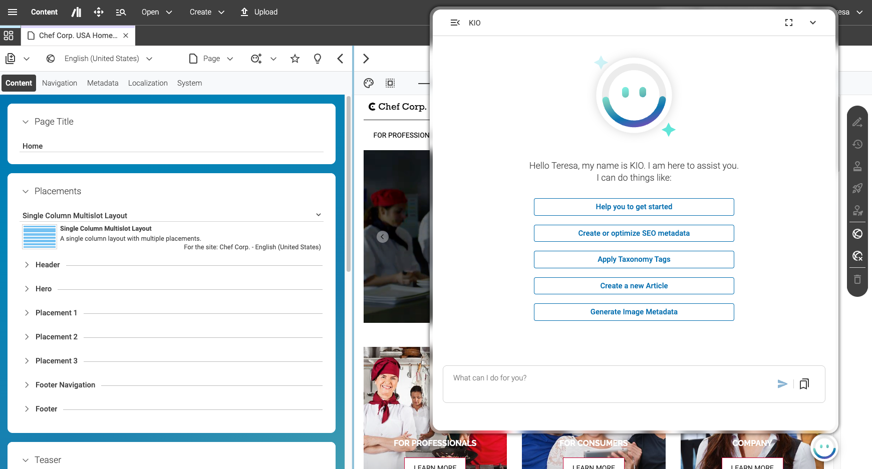Screen dimensions: 872x469
Task: Click the selection frame icon in preview toolbar
Action: coord(390,83)
